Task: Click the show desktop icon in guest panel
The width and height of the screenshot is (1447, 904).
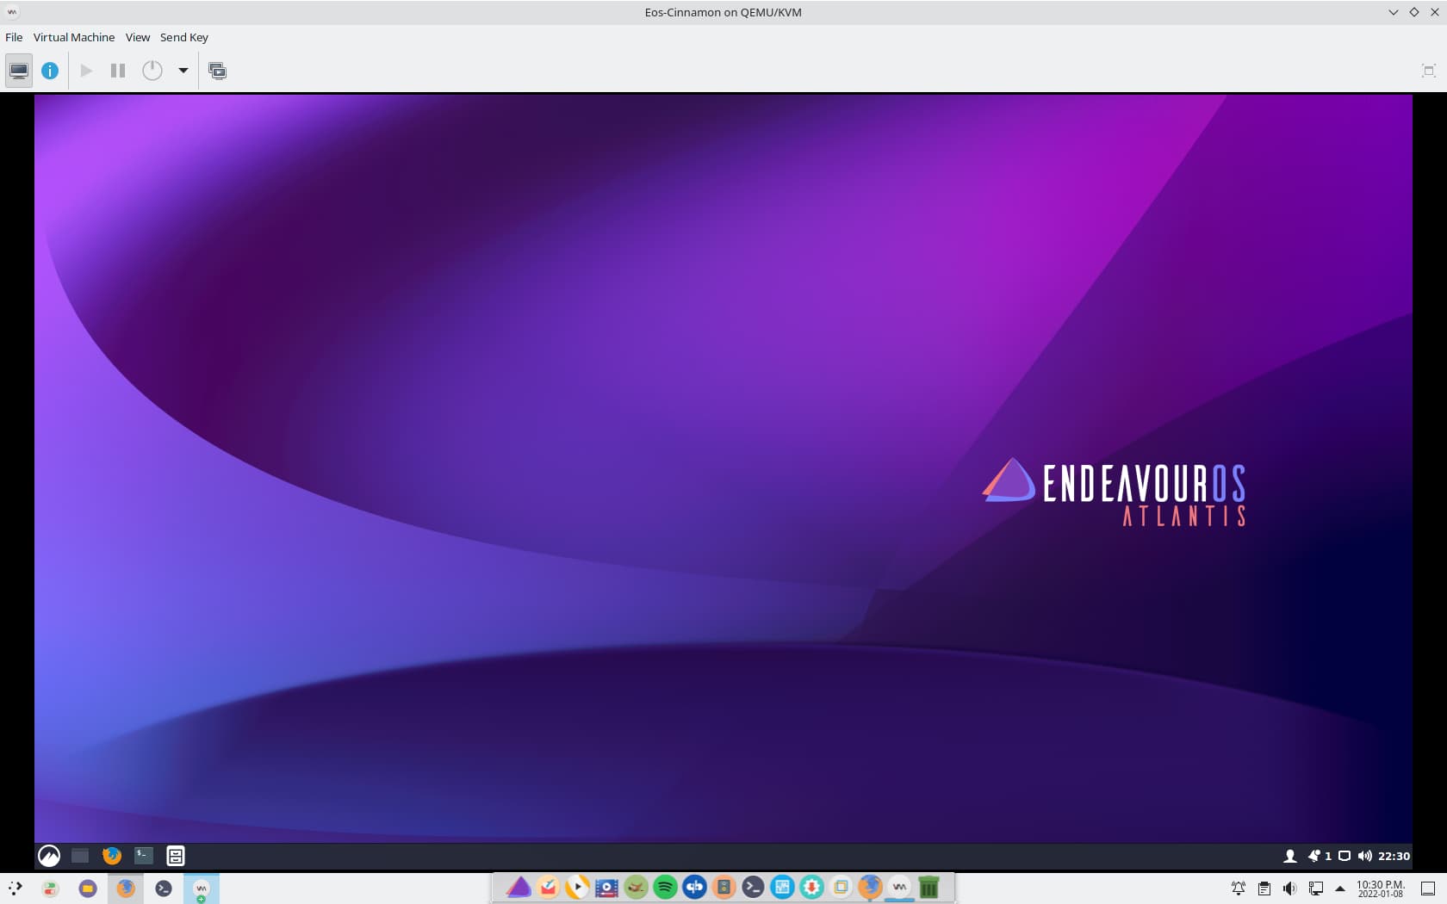Action: tap(80, 856)
